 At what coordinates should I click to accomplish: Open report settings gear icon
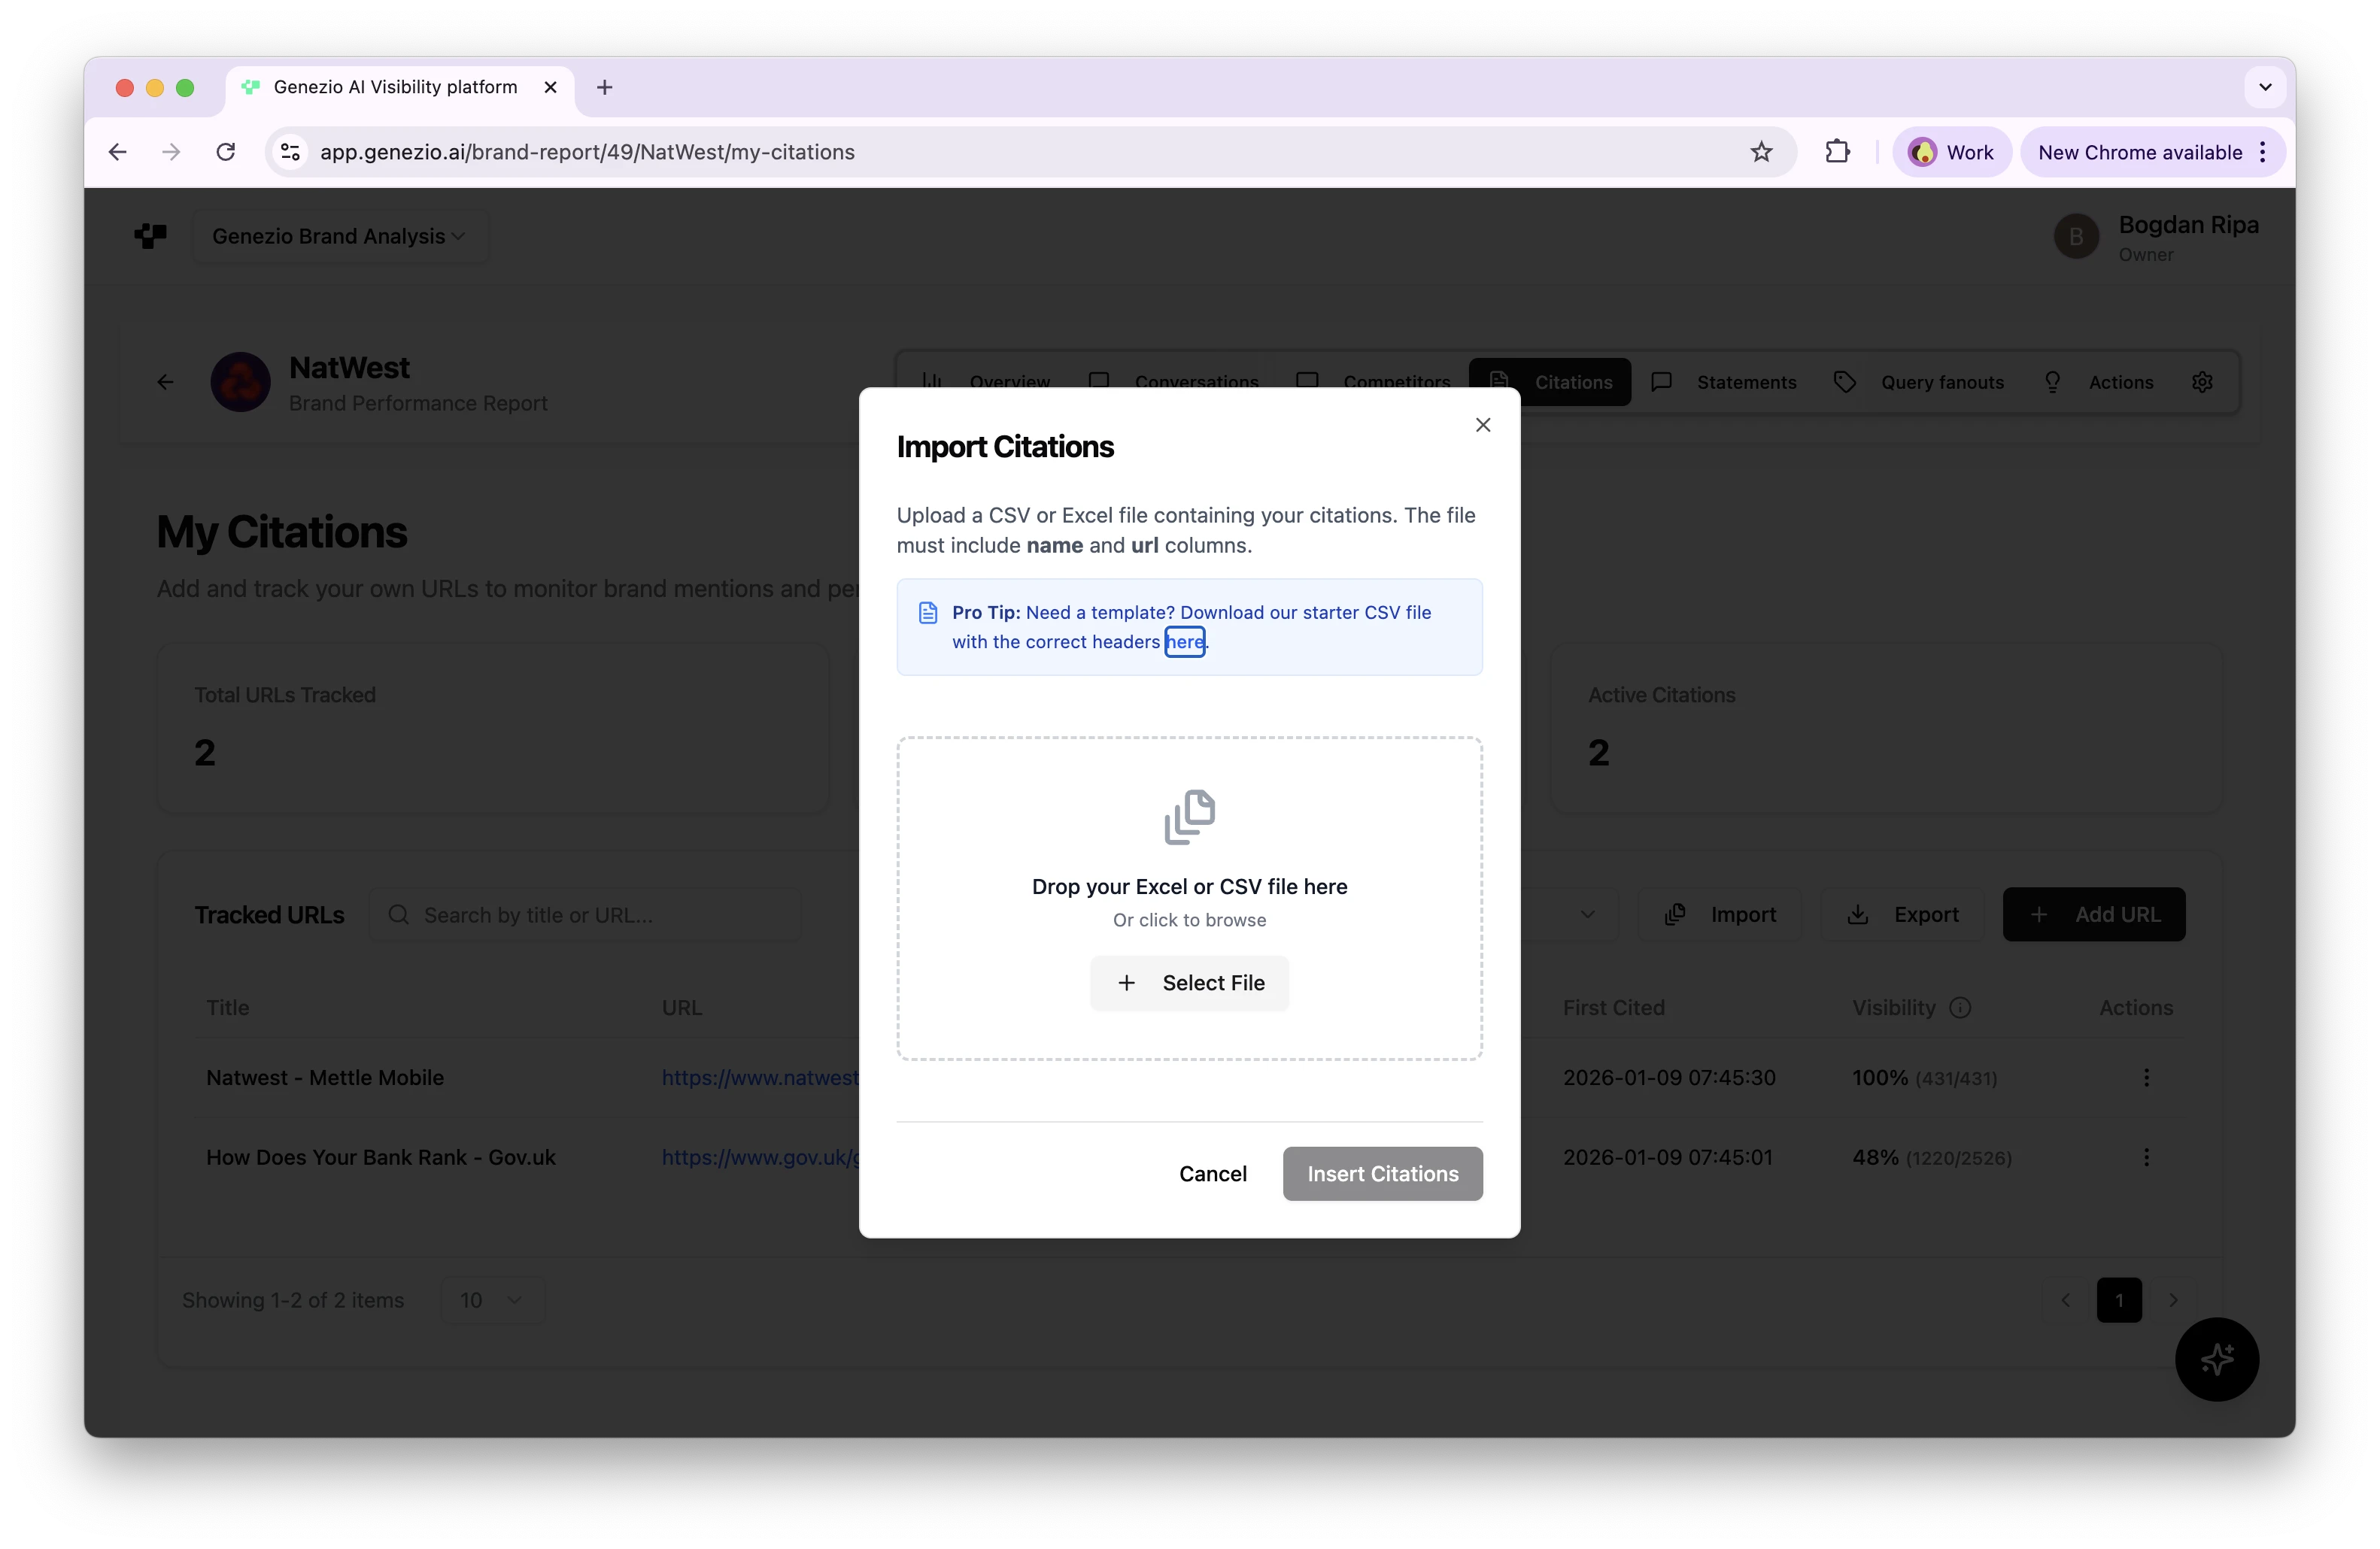(2202, 382)
